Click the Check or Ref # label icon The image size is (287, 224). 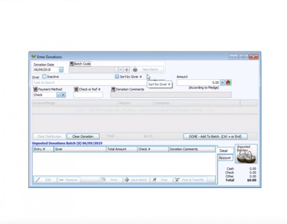76,89
